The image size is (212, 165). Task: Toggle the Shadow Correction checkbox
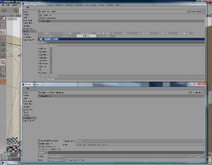click(39, 146)
